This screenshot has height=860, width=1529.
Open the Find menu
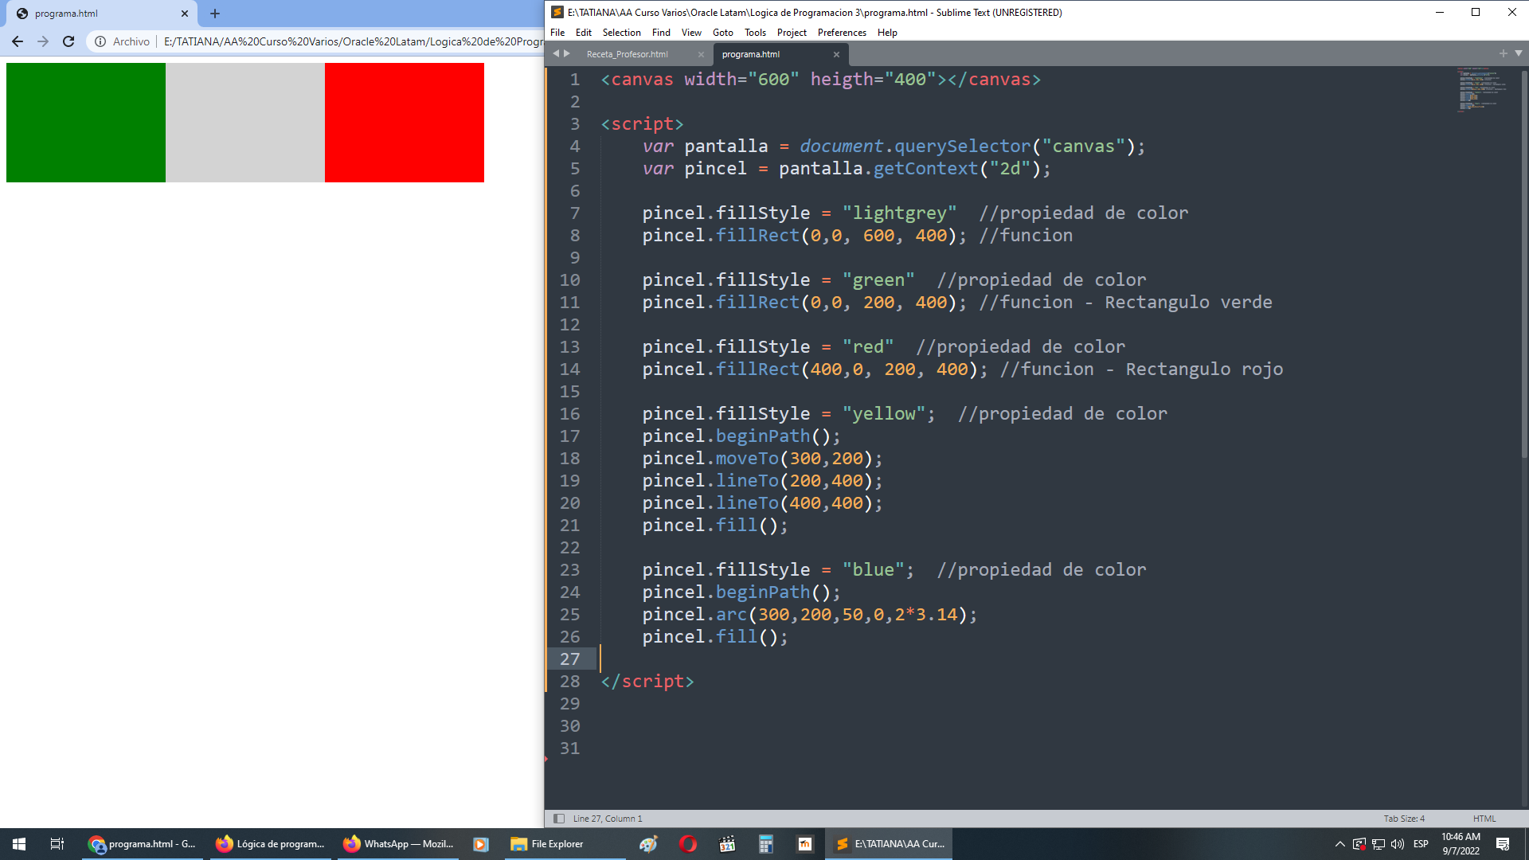[661, 33]
